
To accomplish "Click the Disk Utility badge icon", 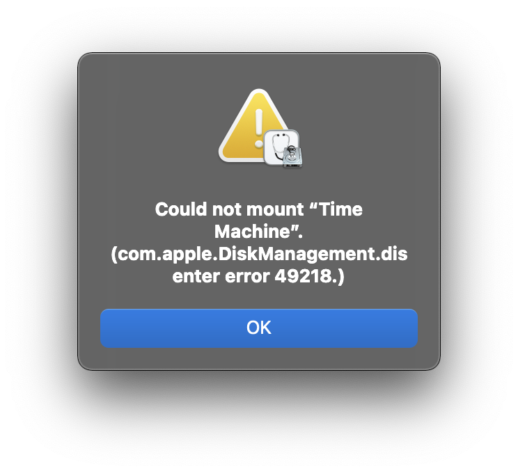I will [x=283, y=149].
